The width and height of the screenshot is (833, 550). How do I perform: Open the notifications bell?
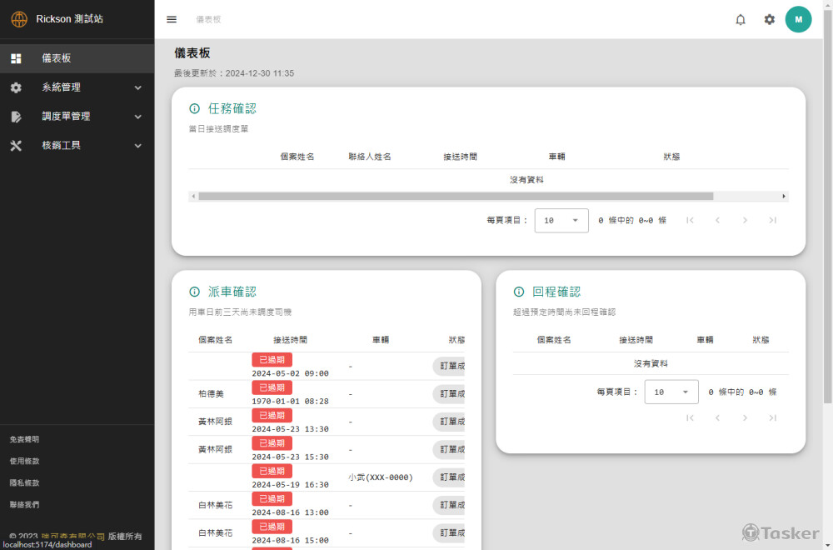pyautogui.click(x=740, y=19)
